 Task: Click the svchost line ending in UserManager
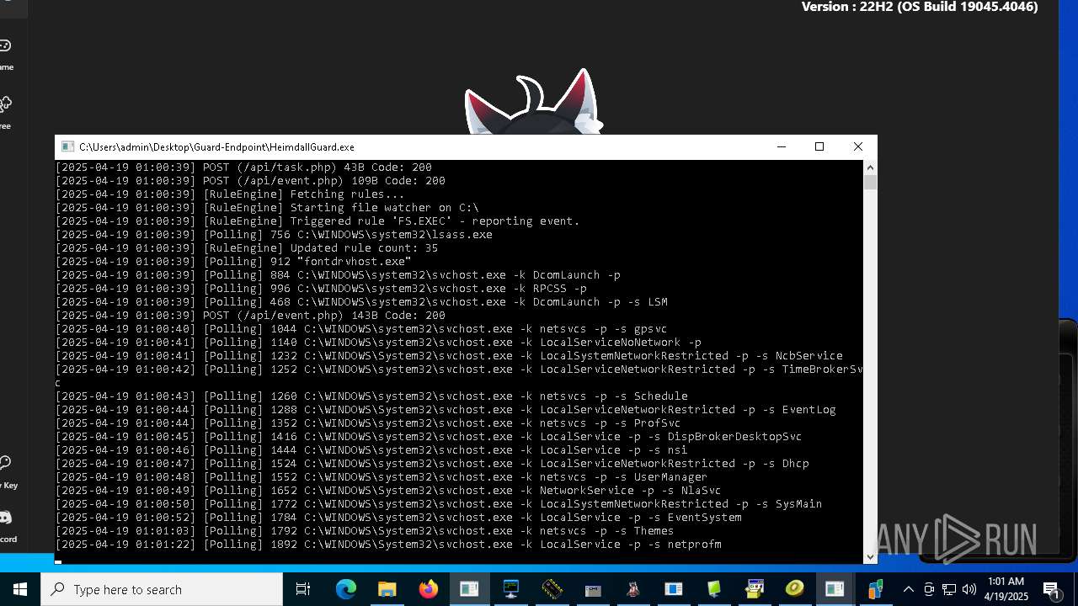click(x=382, y=477)
